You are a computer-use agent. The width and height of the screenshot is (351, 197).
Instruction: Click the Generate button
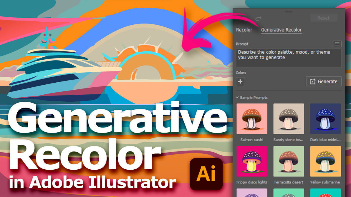[324, 81]
